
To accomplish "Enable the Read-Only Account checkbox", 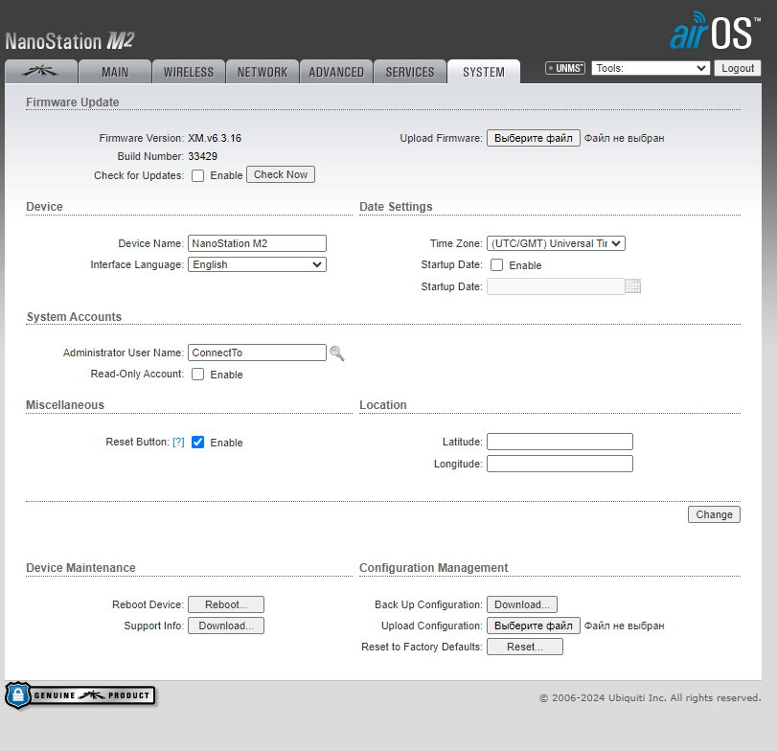I will pos(198,375).
